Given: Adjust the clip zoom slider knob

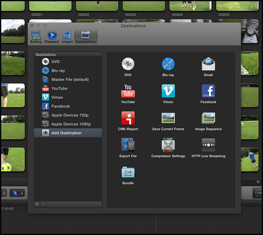Looking at the screenshot, I should (258, 182).
